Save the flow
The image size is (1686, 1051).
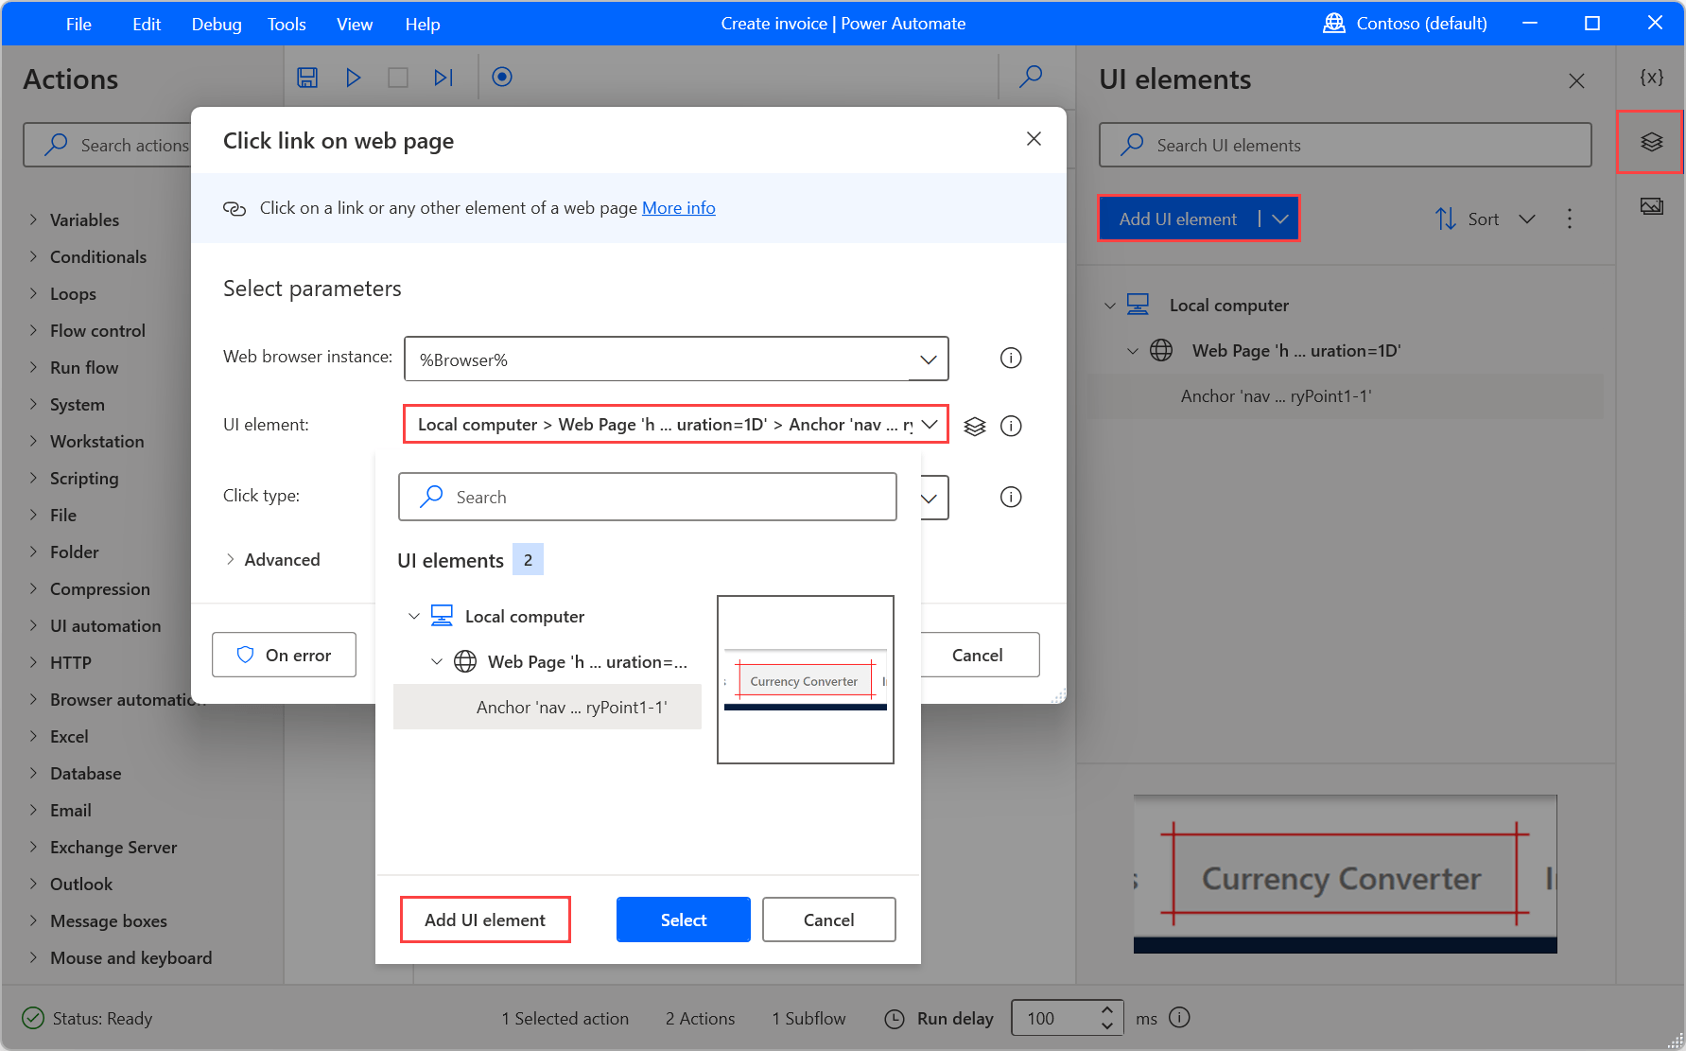(x=307, y=78)
